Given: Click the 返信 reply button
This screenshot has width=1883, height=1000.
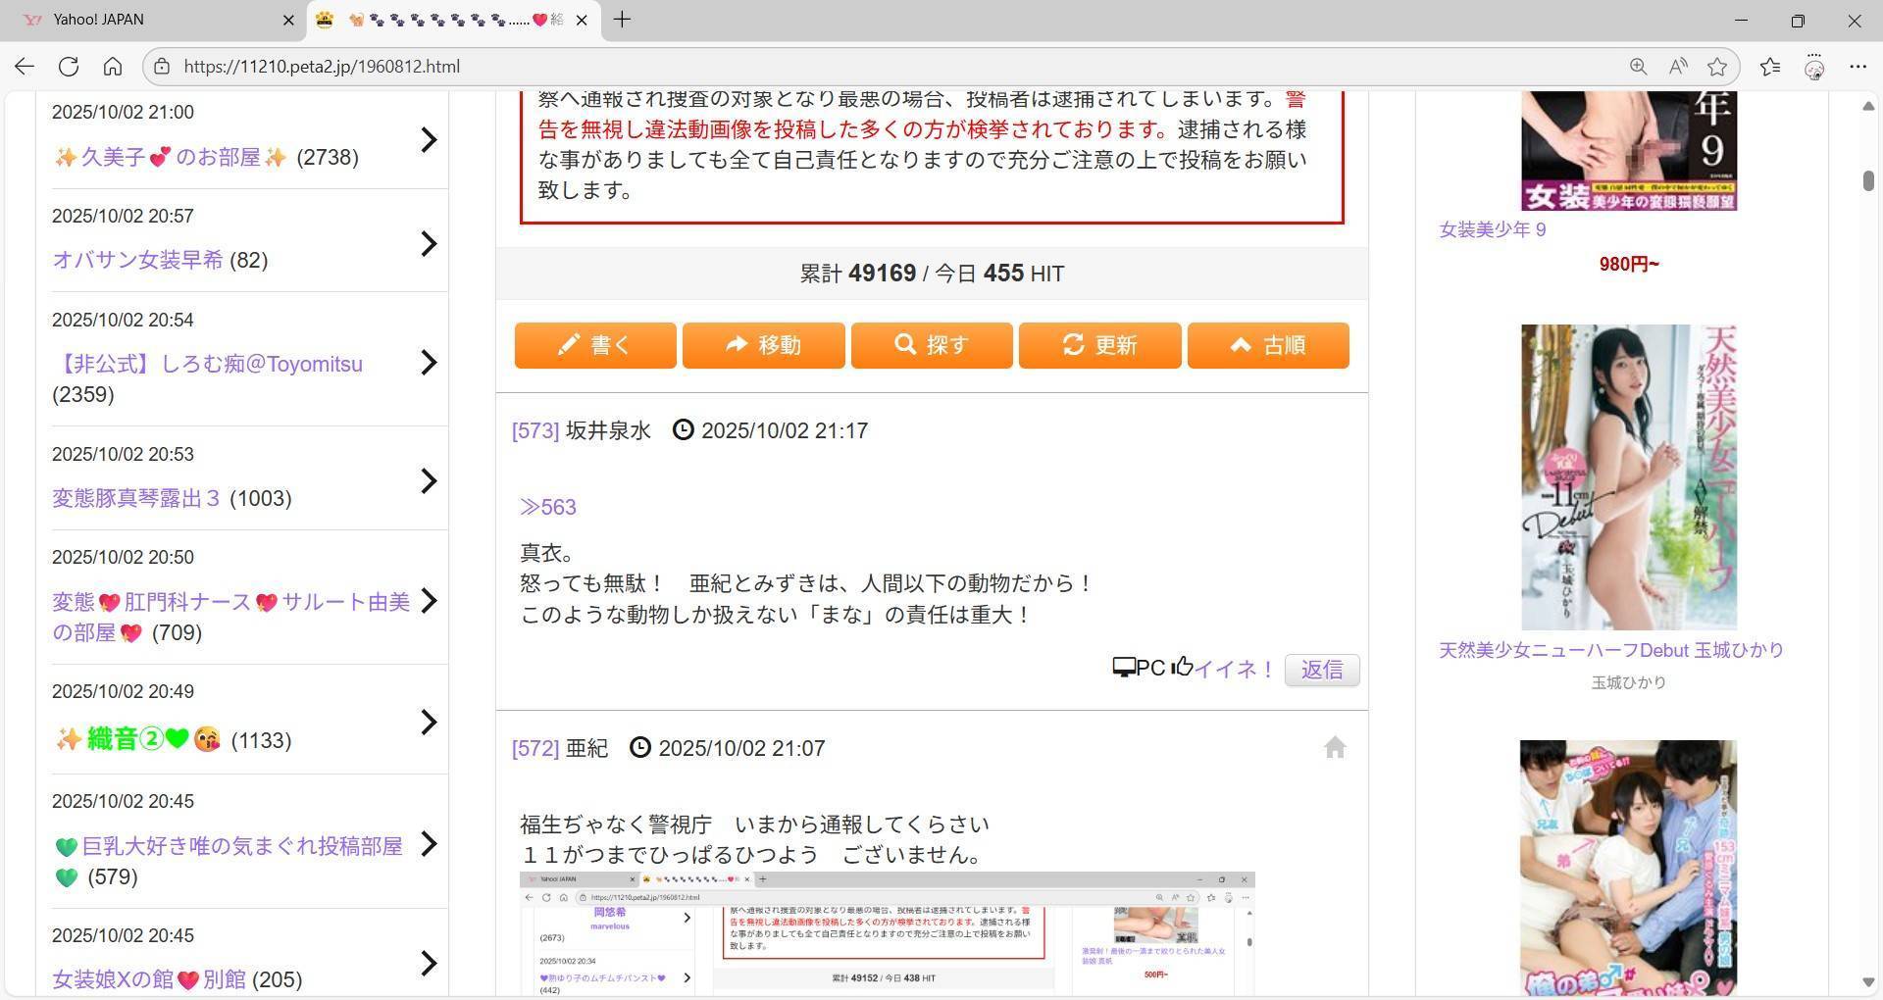Looking at the screenshot, I should [x=1321, y=670].
